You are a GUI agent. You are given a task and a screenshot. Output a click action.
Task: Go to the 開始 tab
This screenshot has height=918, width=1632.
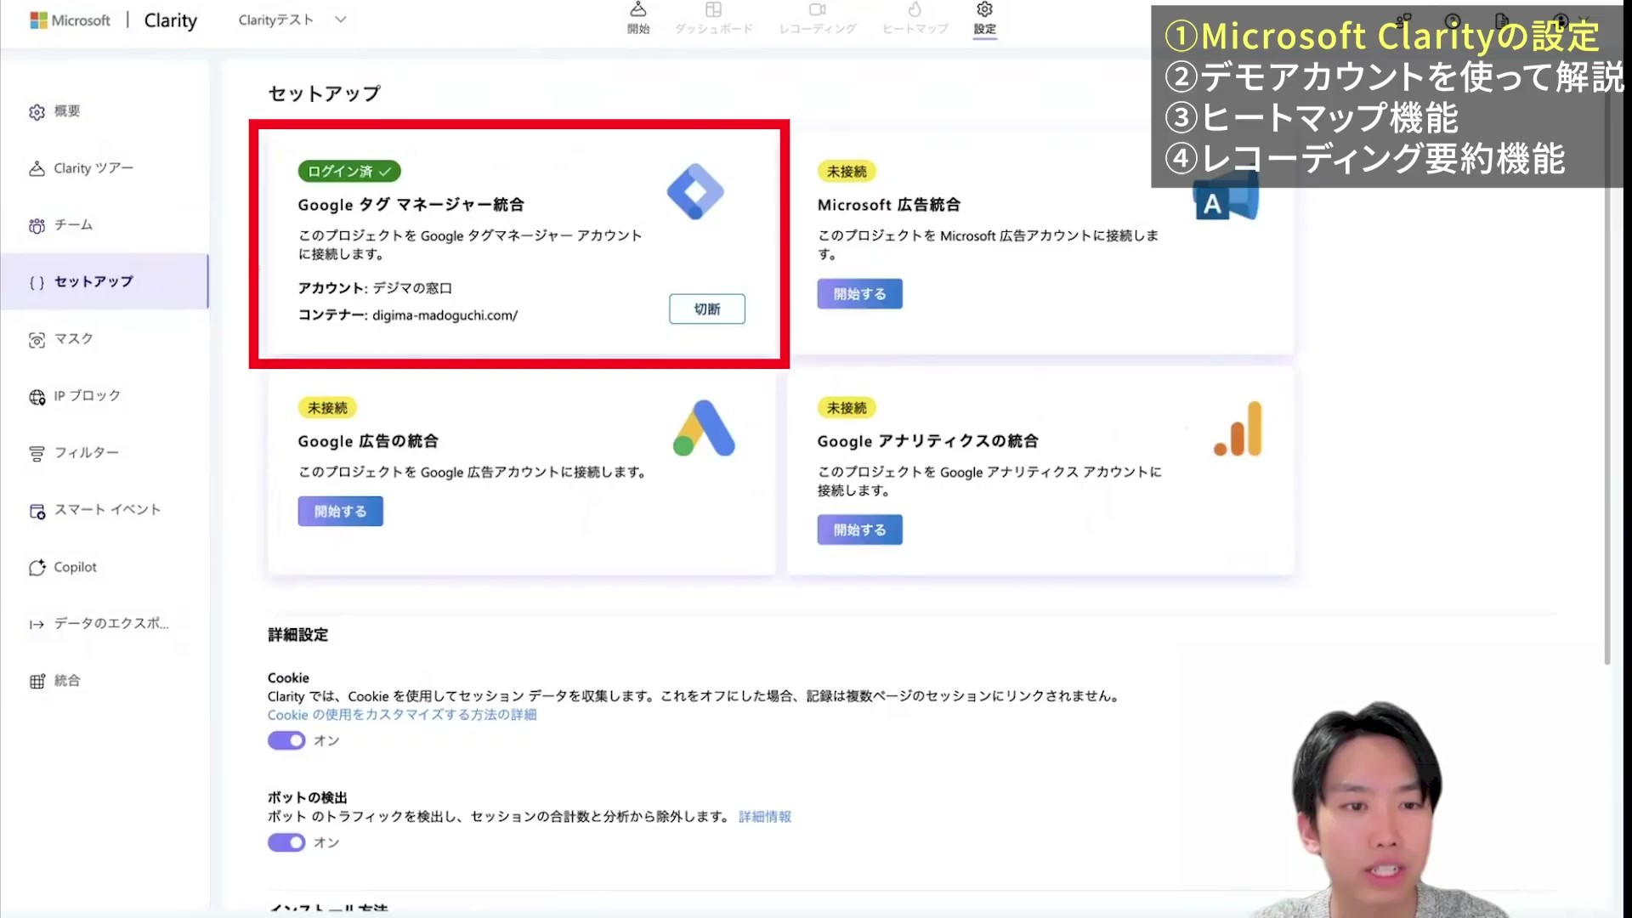coord(638,19)
